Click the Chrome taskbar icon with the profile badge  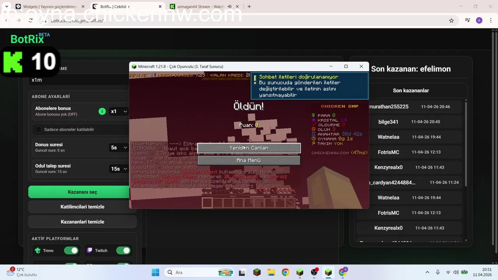(343, 272)
